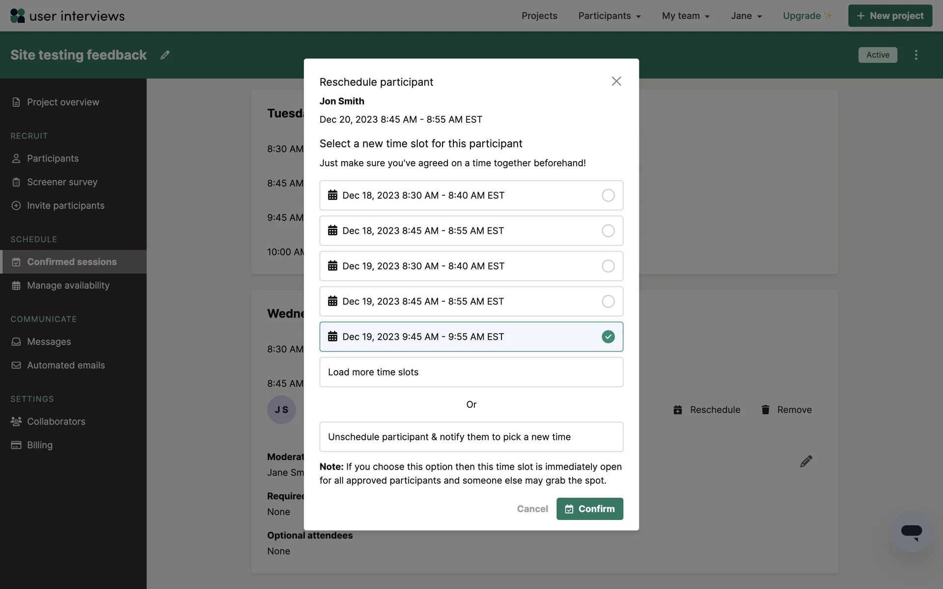Click the User Interviews logo

[67, 16]
